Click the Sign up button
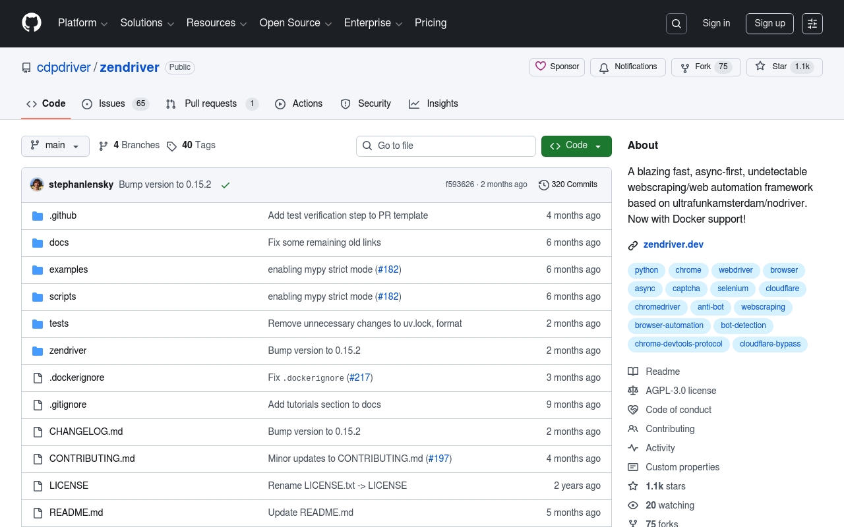This screenshot has width=844, height=527. [769, 24]
